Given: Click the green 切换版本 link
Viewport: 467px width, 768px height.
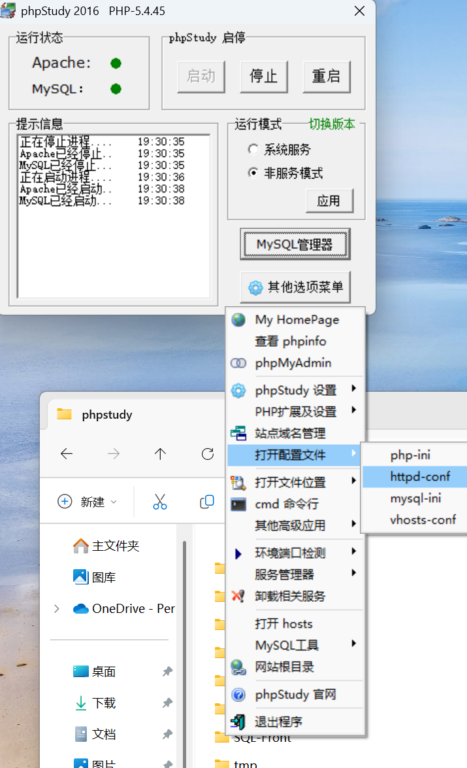Looking at the screenshot, I should pos(332,124).
